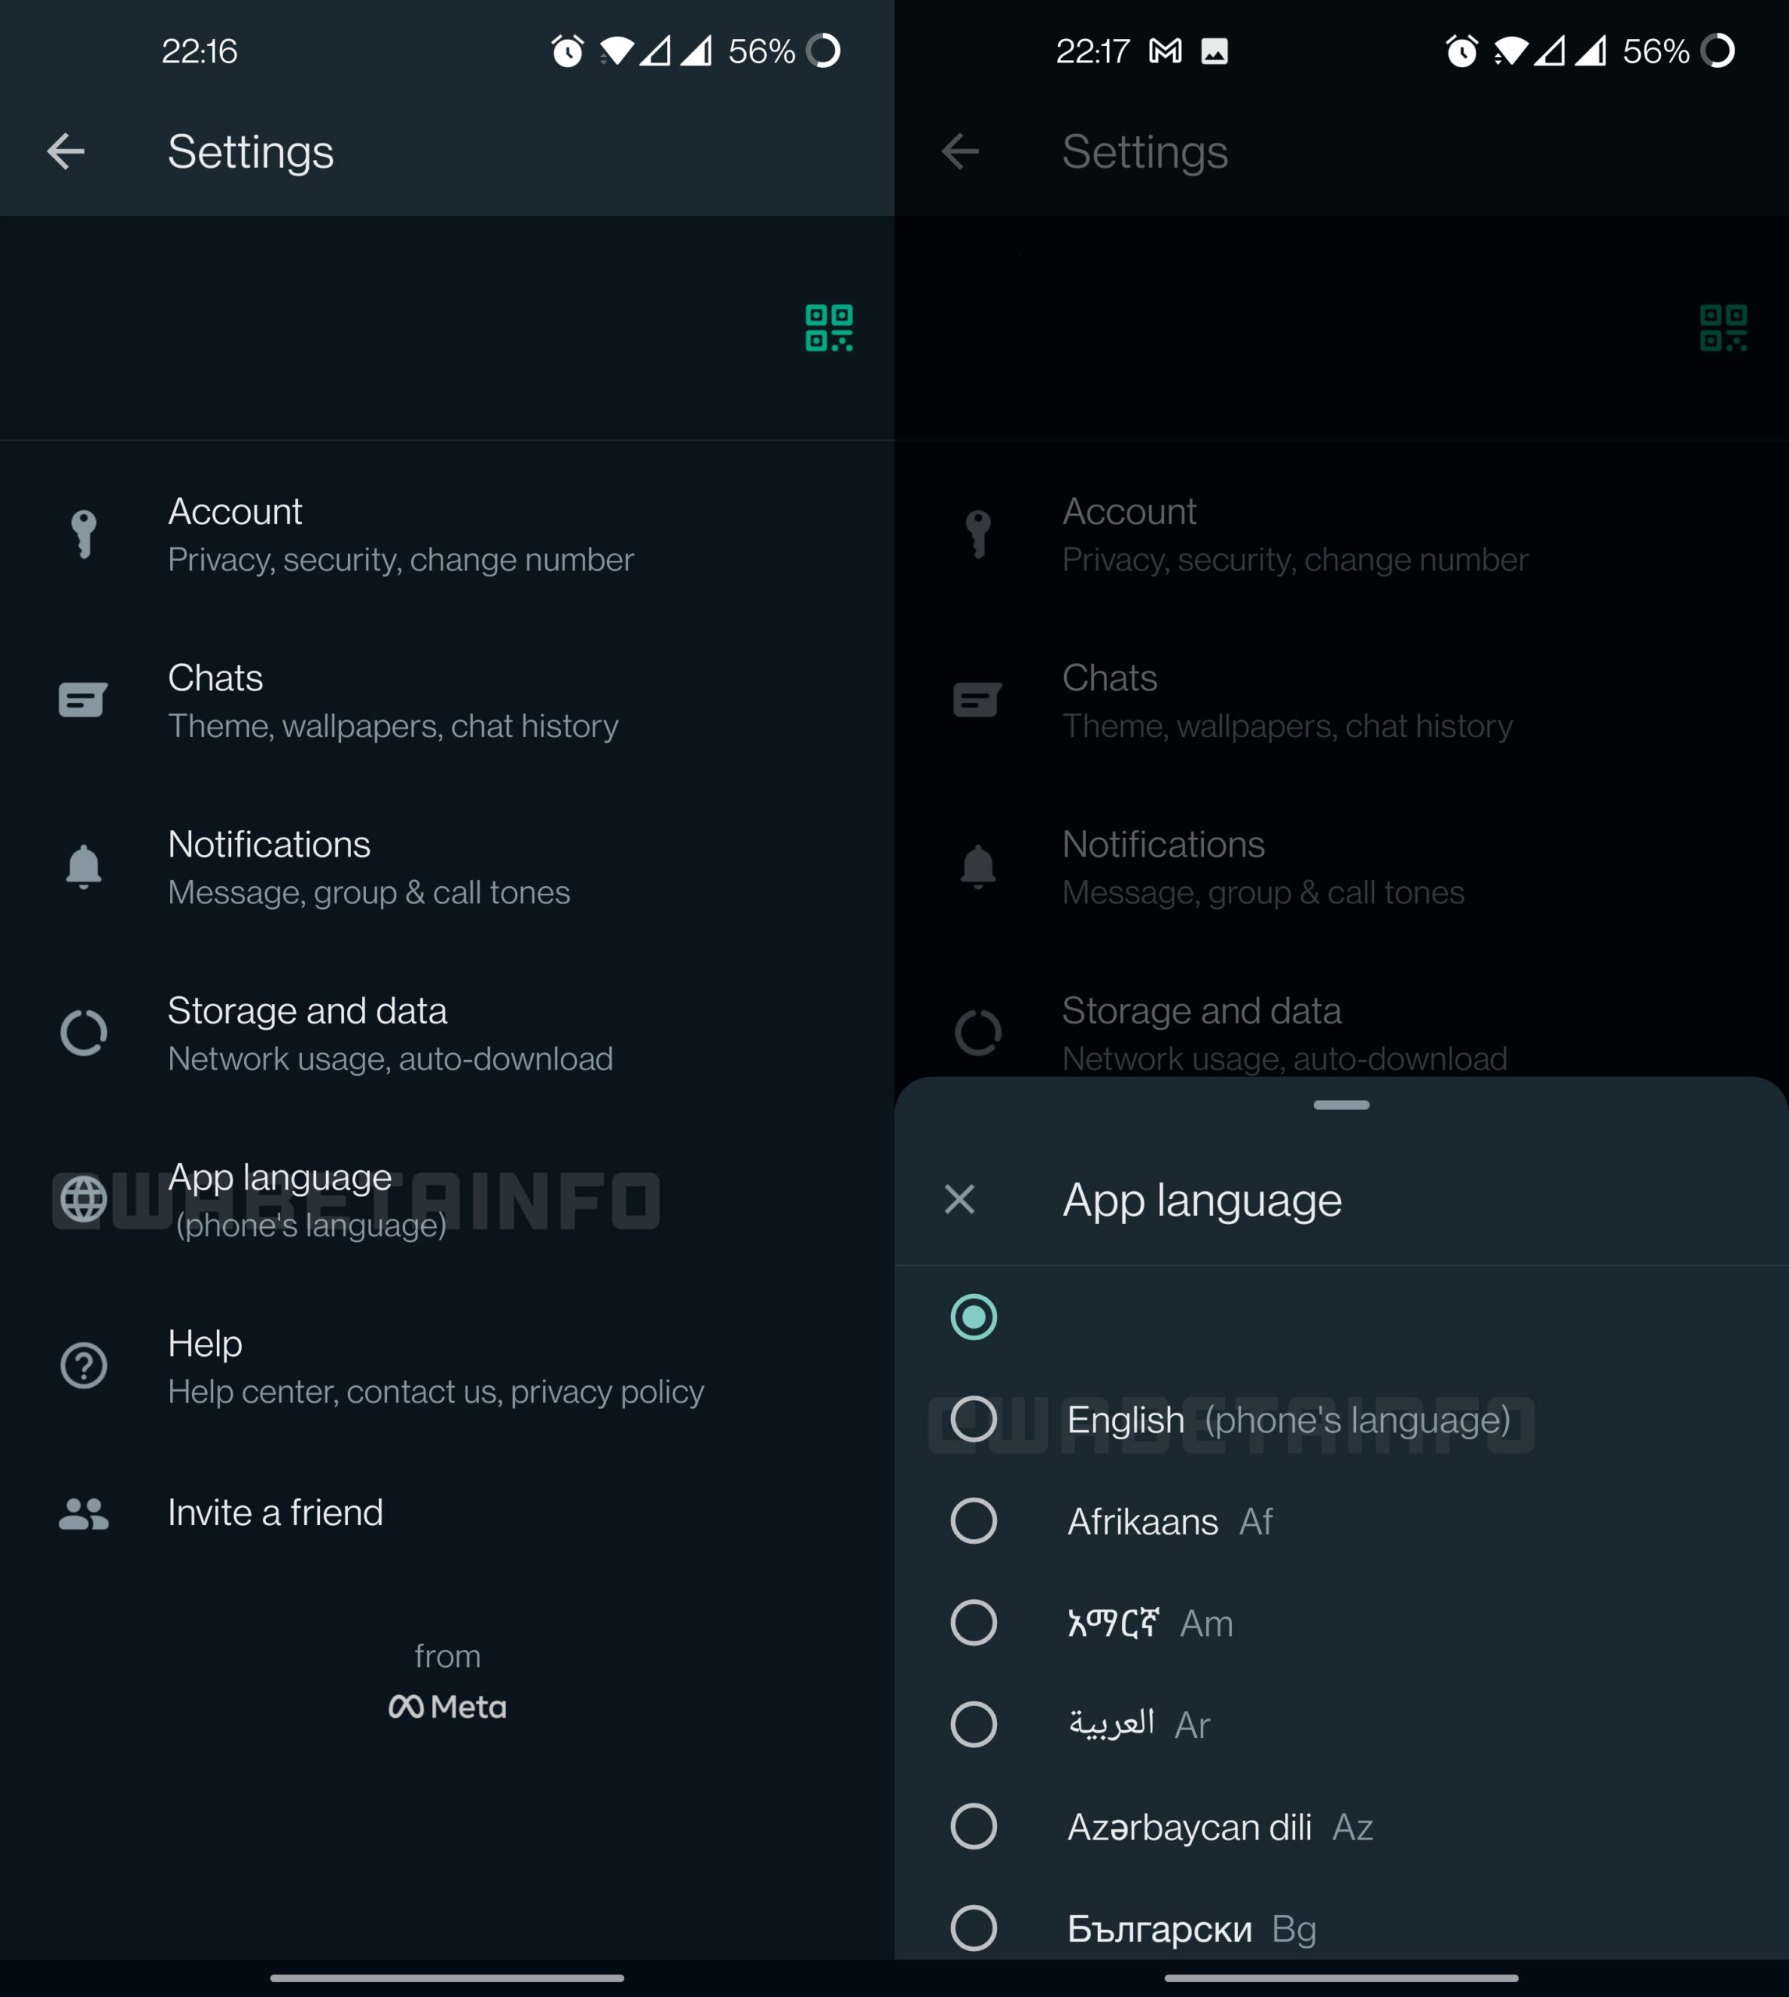Click the App language globe icon
Viewport: 1789px width, 1997px height.
[83, 1199]
